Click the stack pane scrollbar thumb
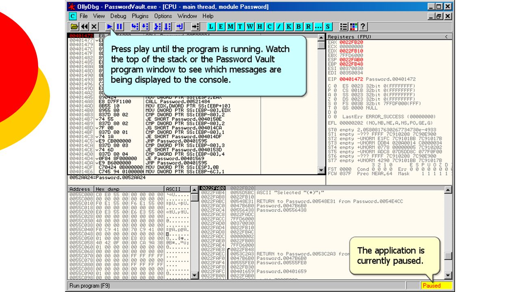Viewport: 520px width, 292px height. pyautogui.click(x=448, y=256)
